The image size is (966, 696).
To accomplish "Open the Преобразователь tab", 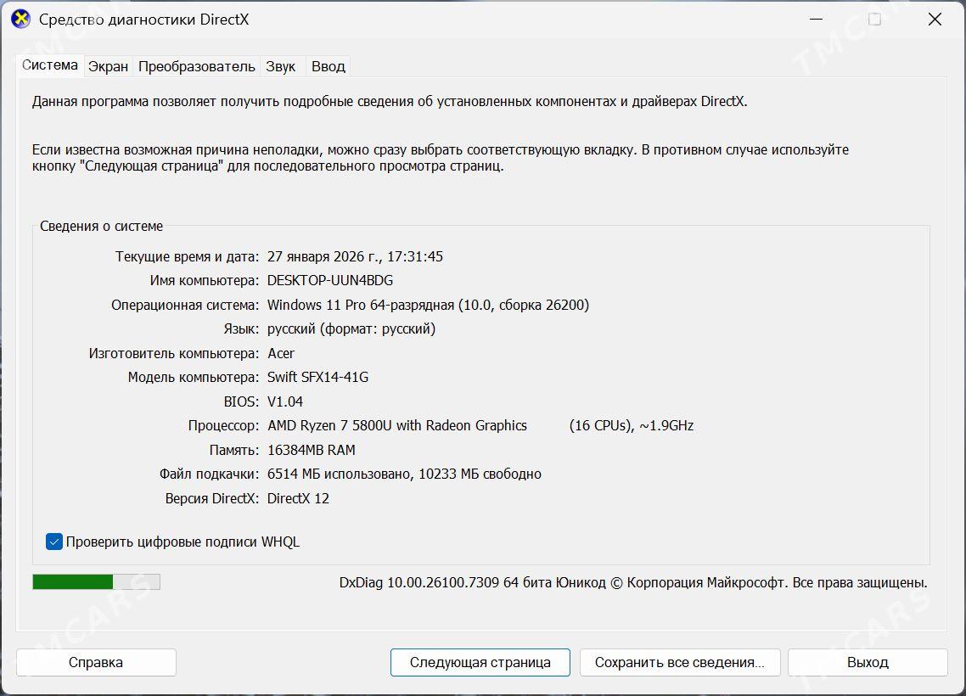I will click(196, 66).
